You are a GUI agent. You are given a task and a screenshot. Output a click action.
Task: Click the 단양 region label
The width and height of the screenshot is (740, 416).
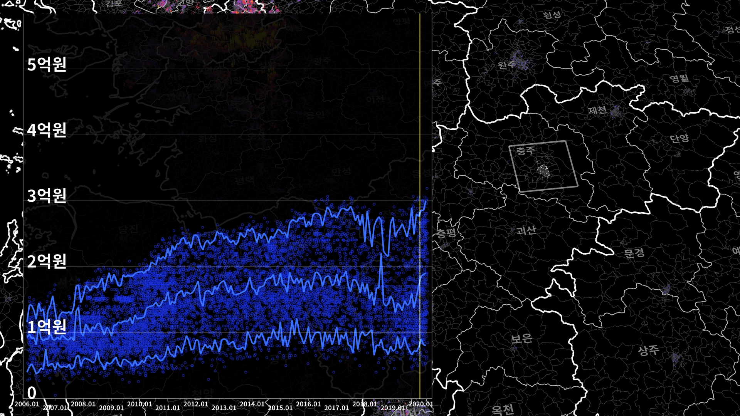pyautogui.click(x=679, y=138)
